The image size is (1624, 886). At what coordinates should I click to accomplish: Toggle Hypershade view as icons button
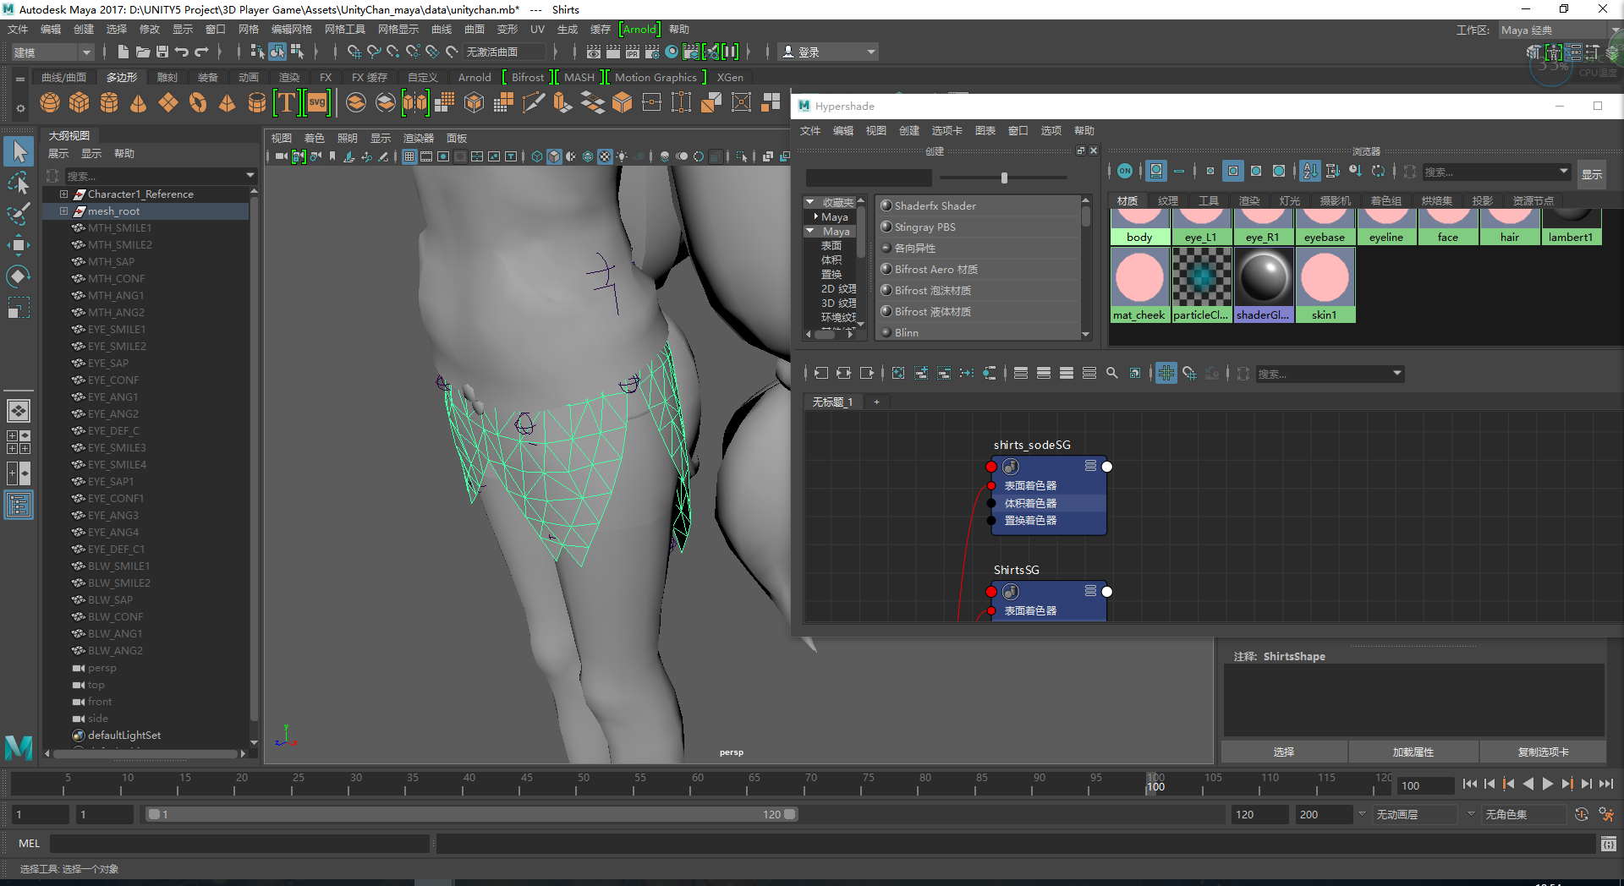(1156, 171)
